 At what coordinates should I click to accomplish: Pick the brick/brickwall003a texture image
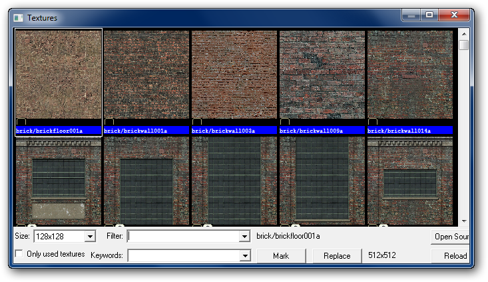[234, 75]
